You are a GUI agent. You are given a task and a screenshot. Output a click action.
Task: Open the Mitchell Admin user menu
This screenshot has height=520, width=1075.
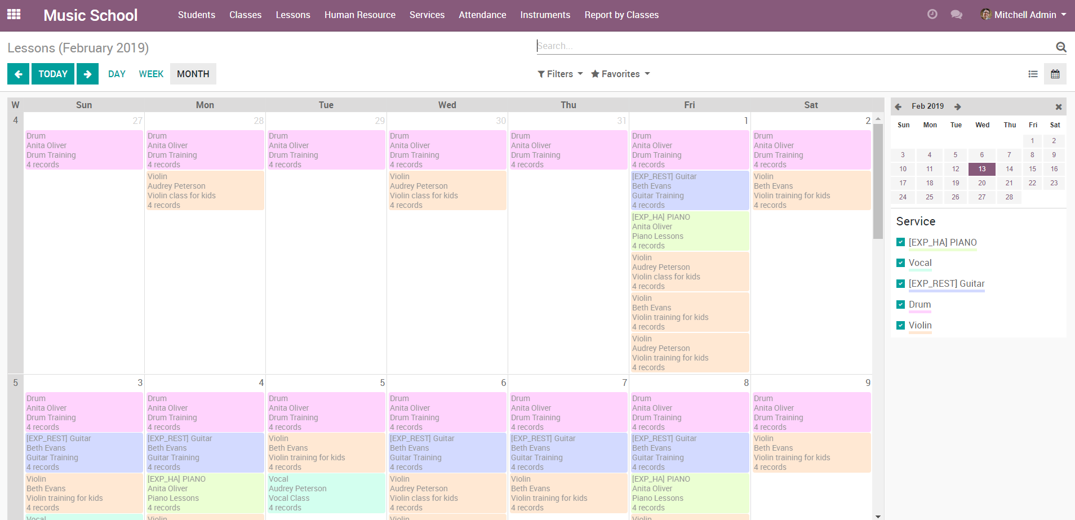tap(1024, 15)
